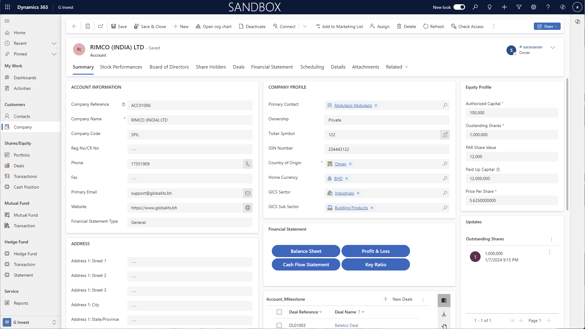Open the Financial Statement tab

click(272, 67)
